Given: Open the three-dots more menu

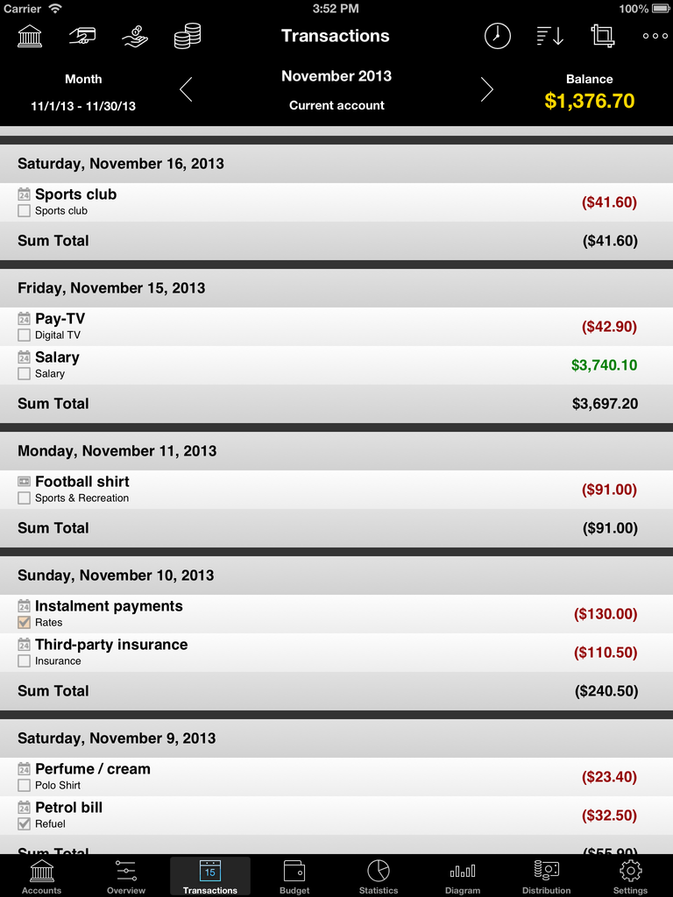Looking at the screenshot, I should point(655,36).
